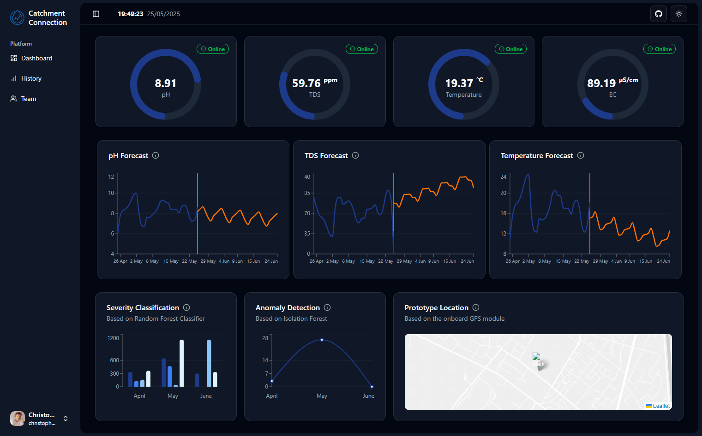Click the user avatar photo
Image resolution: width=702 pixels, height=436 pixels.
coord(18,418)
